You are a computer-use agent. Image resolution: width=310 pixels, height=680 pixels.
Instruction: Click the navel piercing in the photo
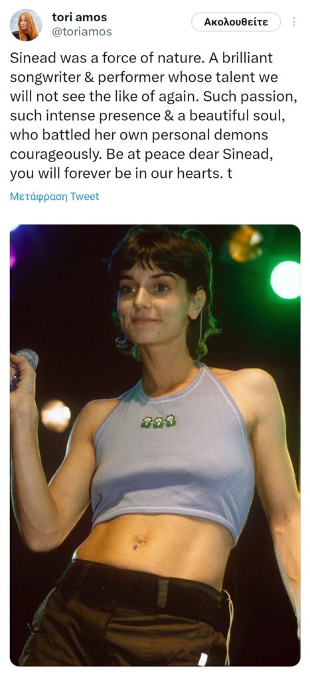(138, 542)
